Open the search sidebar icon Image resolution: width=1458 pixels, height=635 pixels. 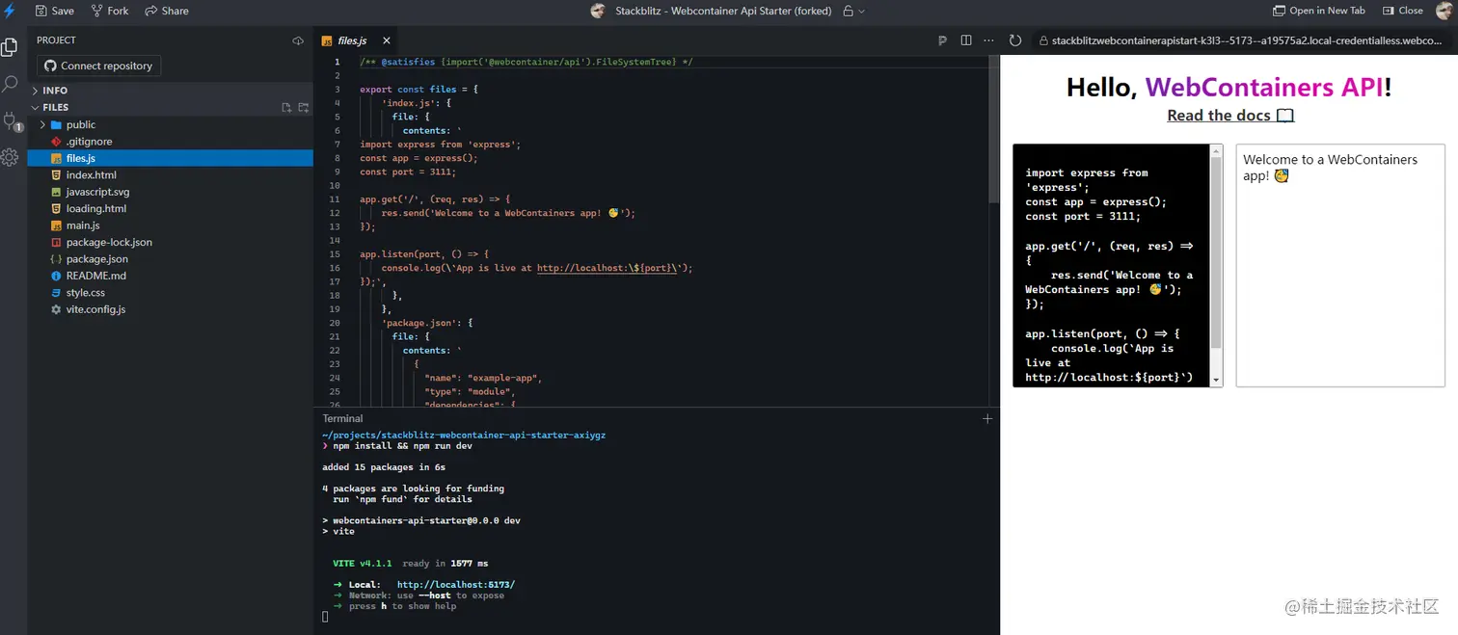pos(10,84)
